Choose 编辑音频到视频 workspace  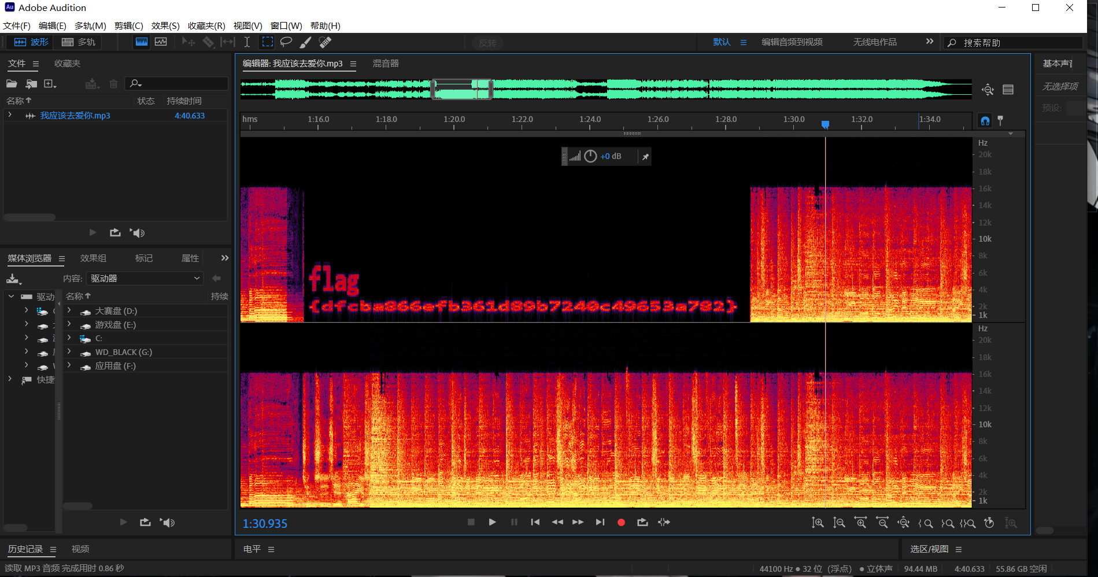[792, 42]
